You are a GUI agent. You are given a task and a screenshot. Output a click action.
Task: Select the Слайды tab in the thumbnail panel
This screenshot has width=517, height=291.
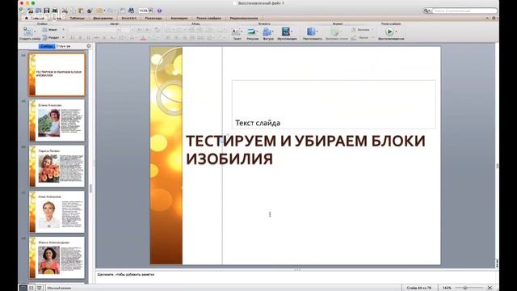pyautogui.click(x=47, y=46)
